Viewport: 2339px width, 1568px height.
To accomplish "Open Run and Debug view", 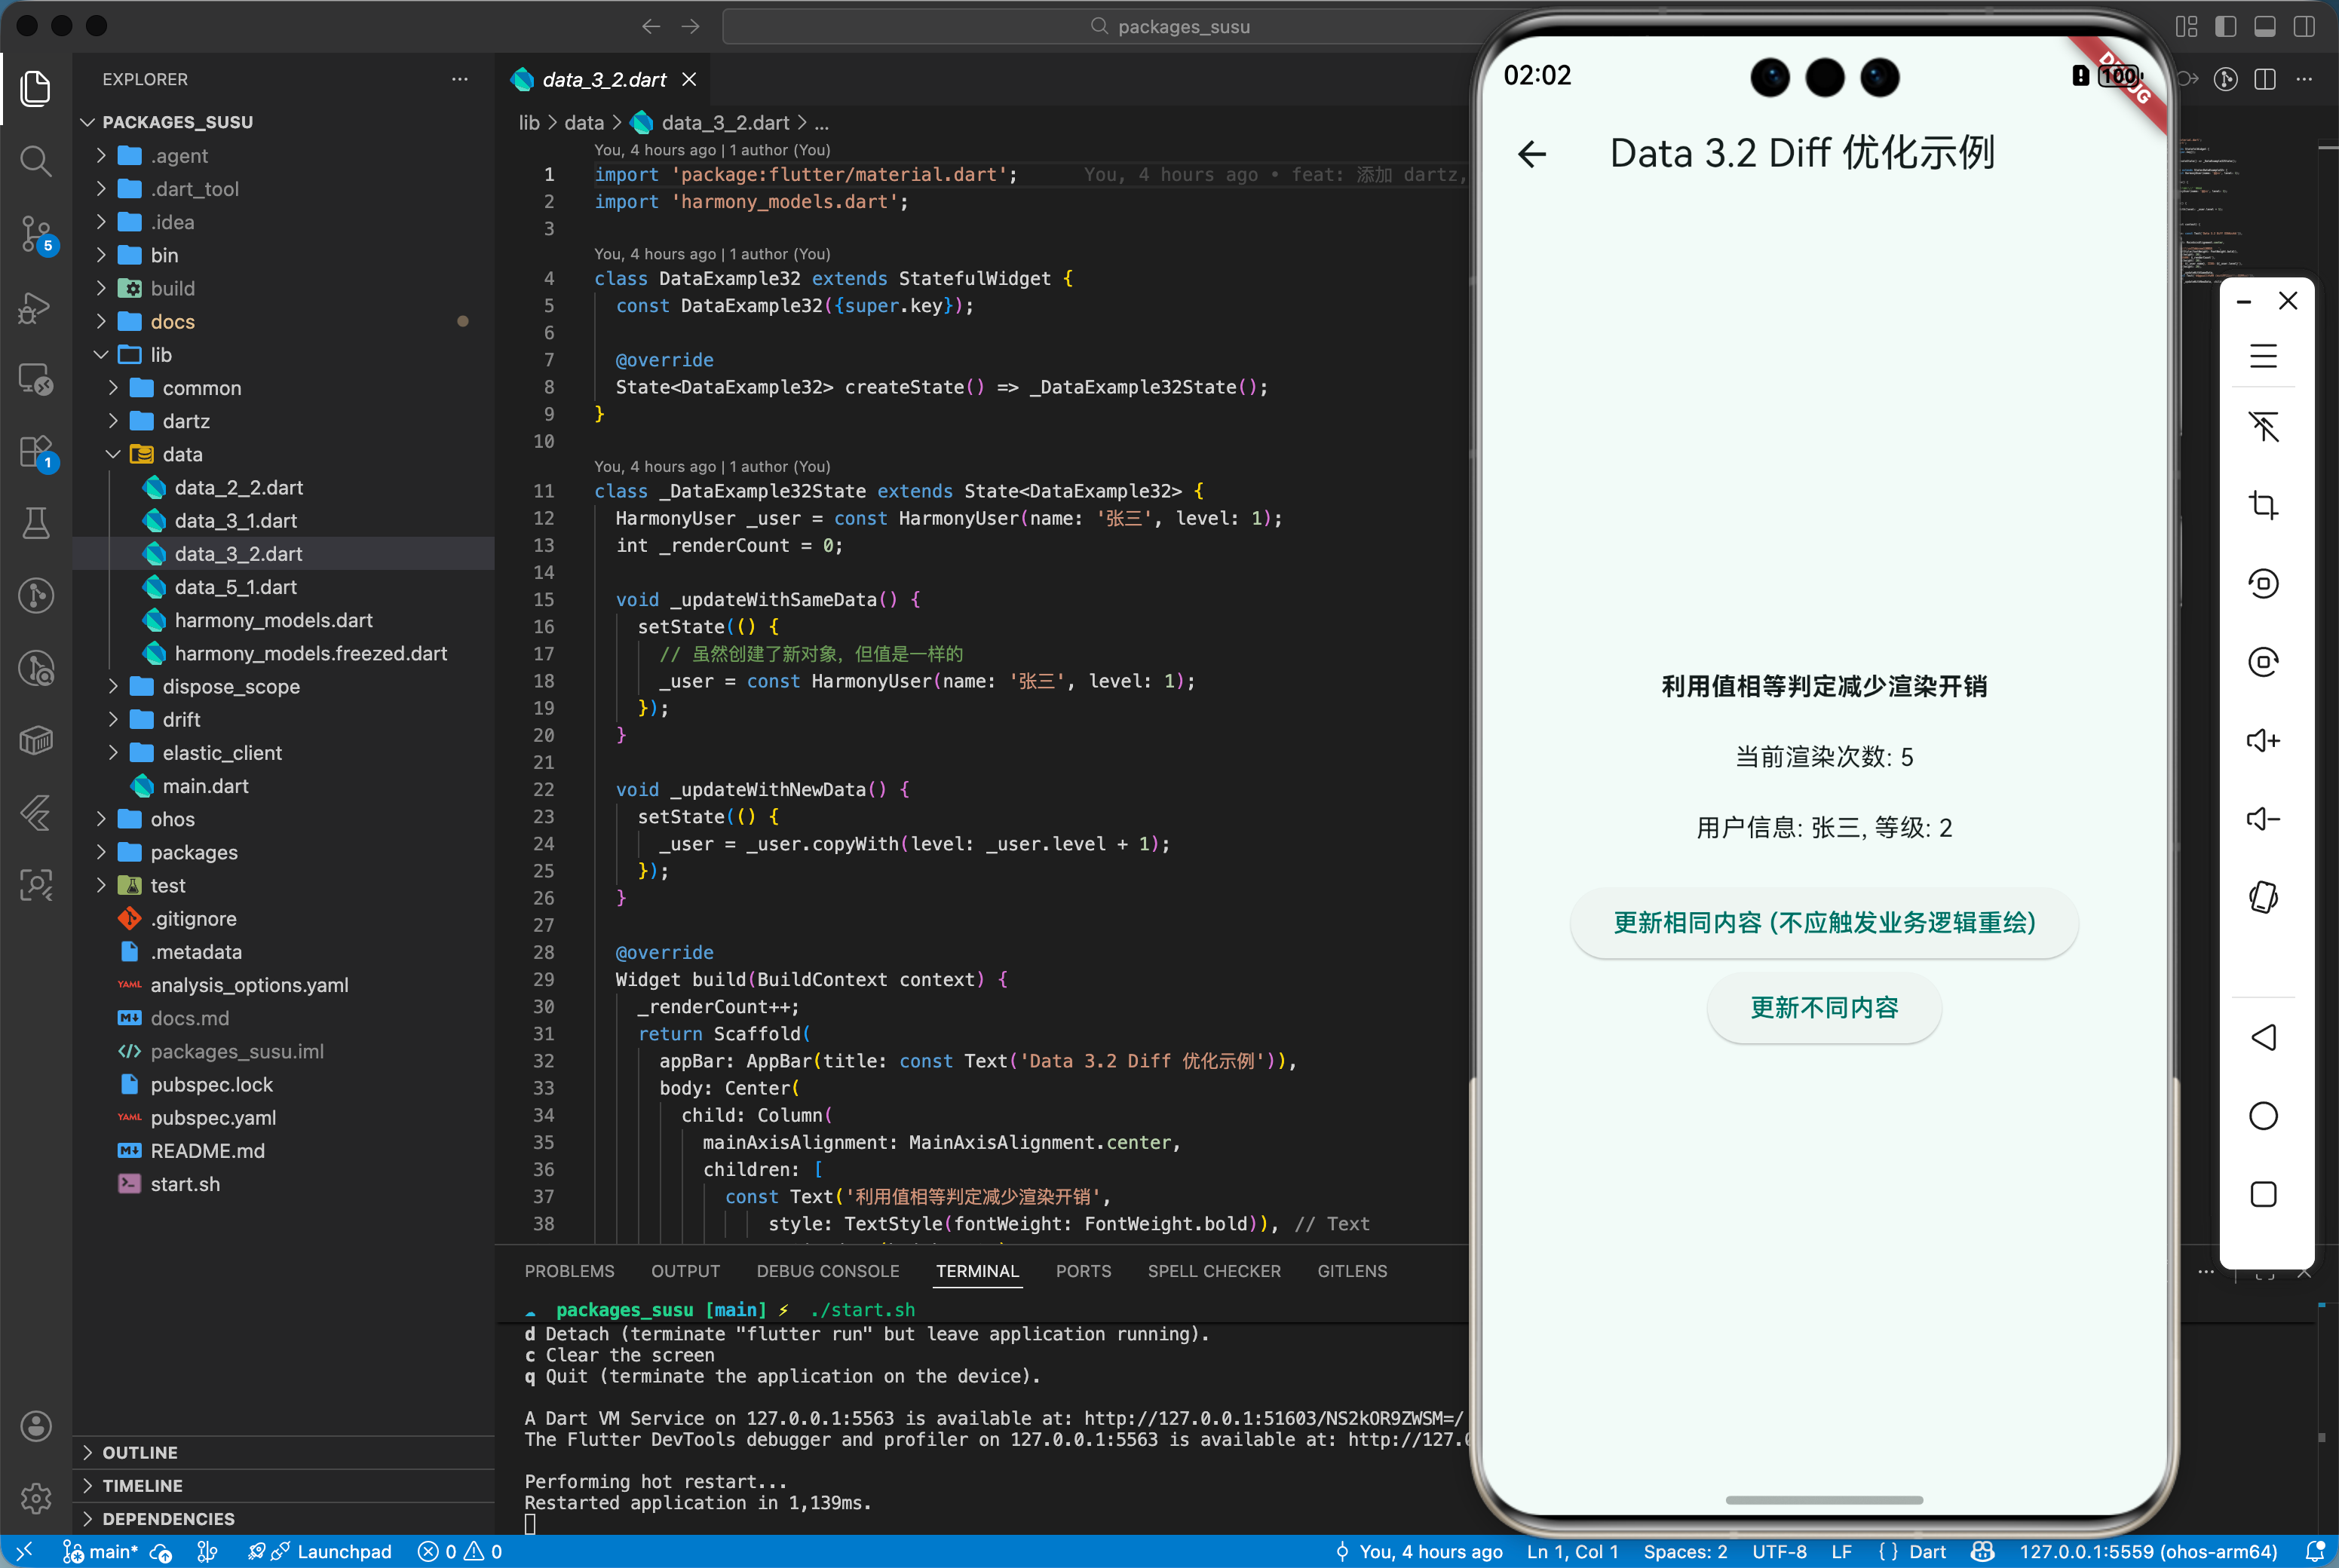I will point(36,307).
